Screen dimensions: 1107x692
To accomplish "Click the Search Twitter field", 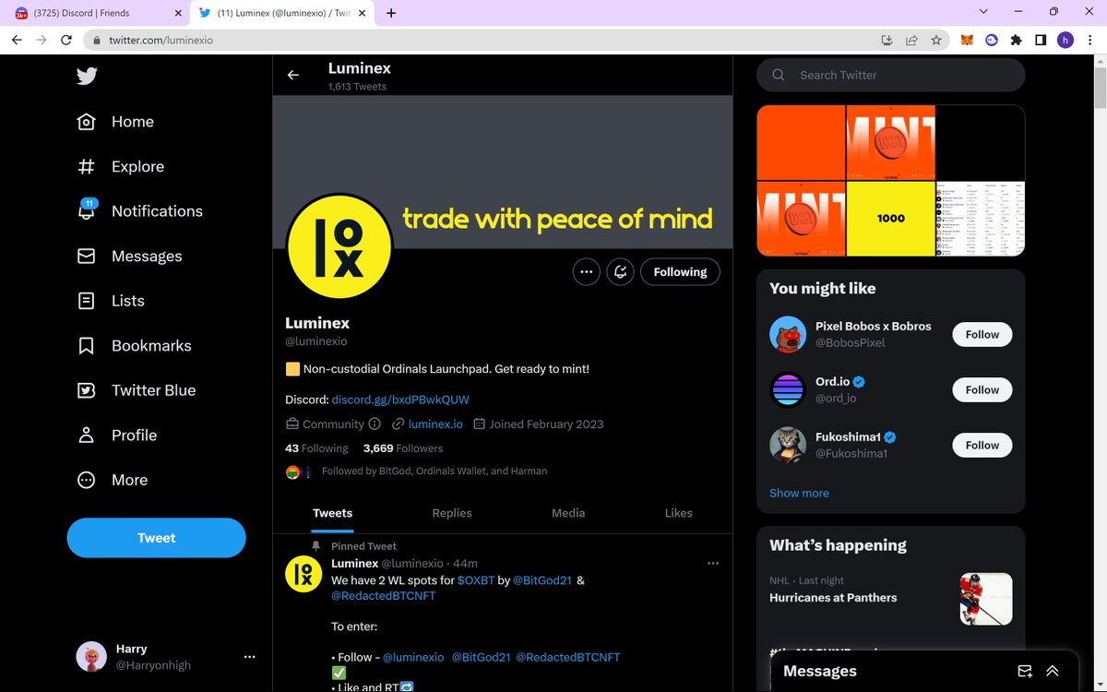I will pyautogui.click(x=890, y=75).
